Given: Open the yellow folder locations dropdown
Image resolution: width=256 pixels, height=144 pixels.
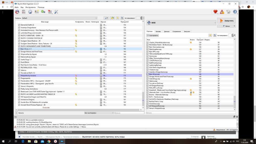Looking at the screenshot, I should coord(112,18).
